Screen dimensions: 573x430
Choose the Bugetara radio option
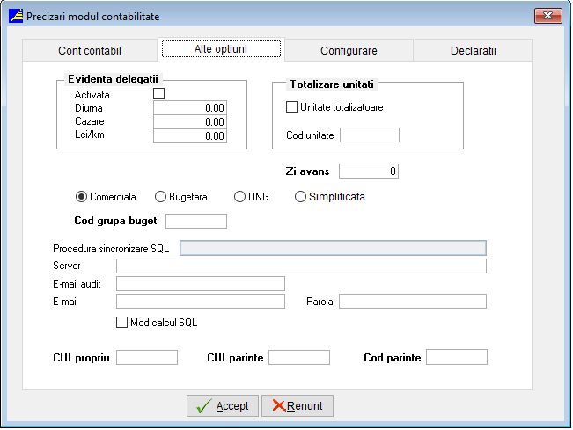point(160,197)
